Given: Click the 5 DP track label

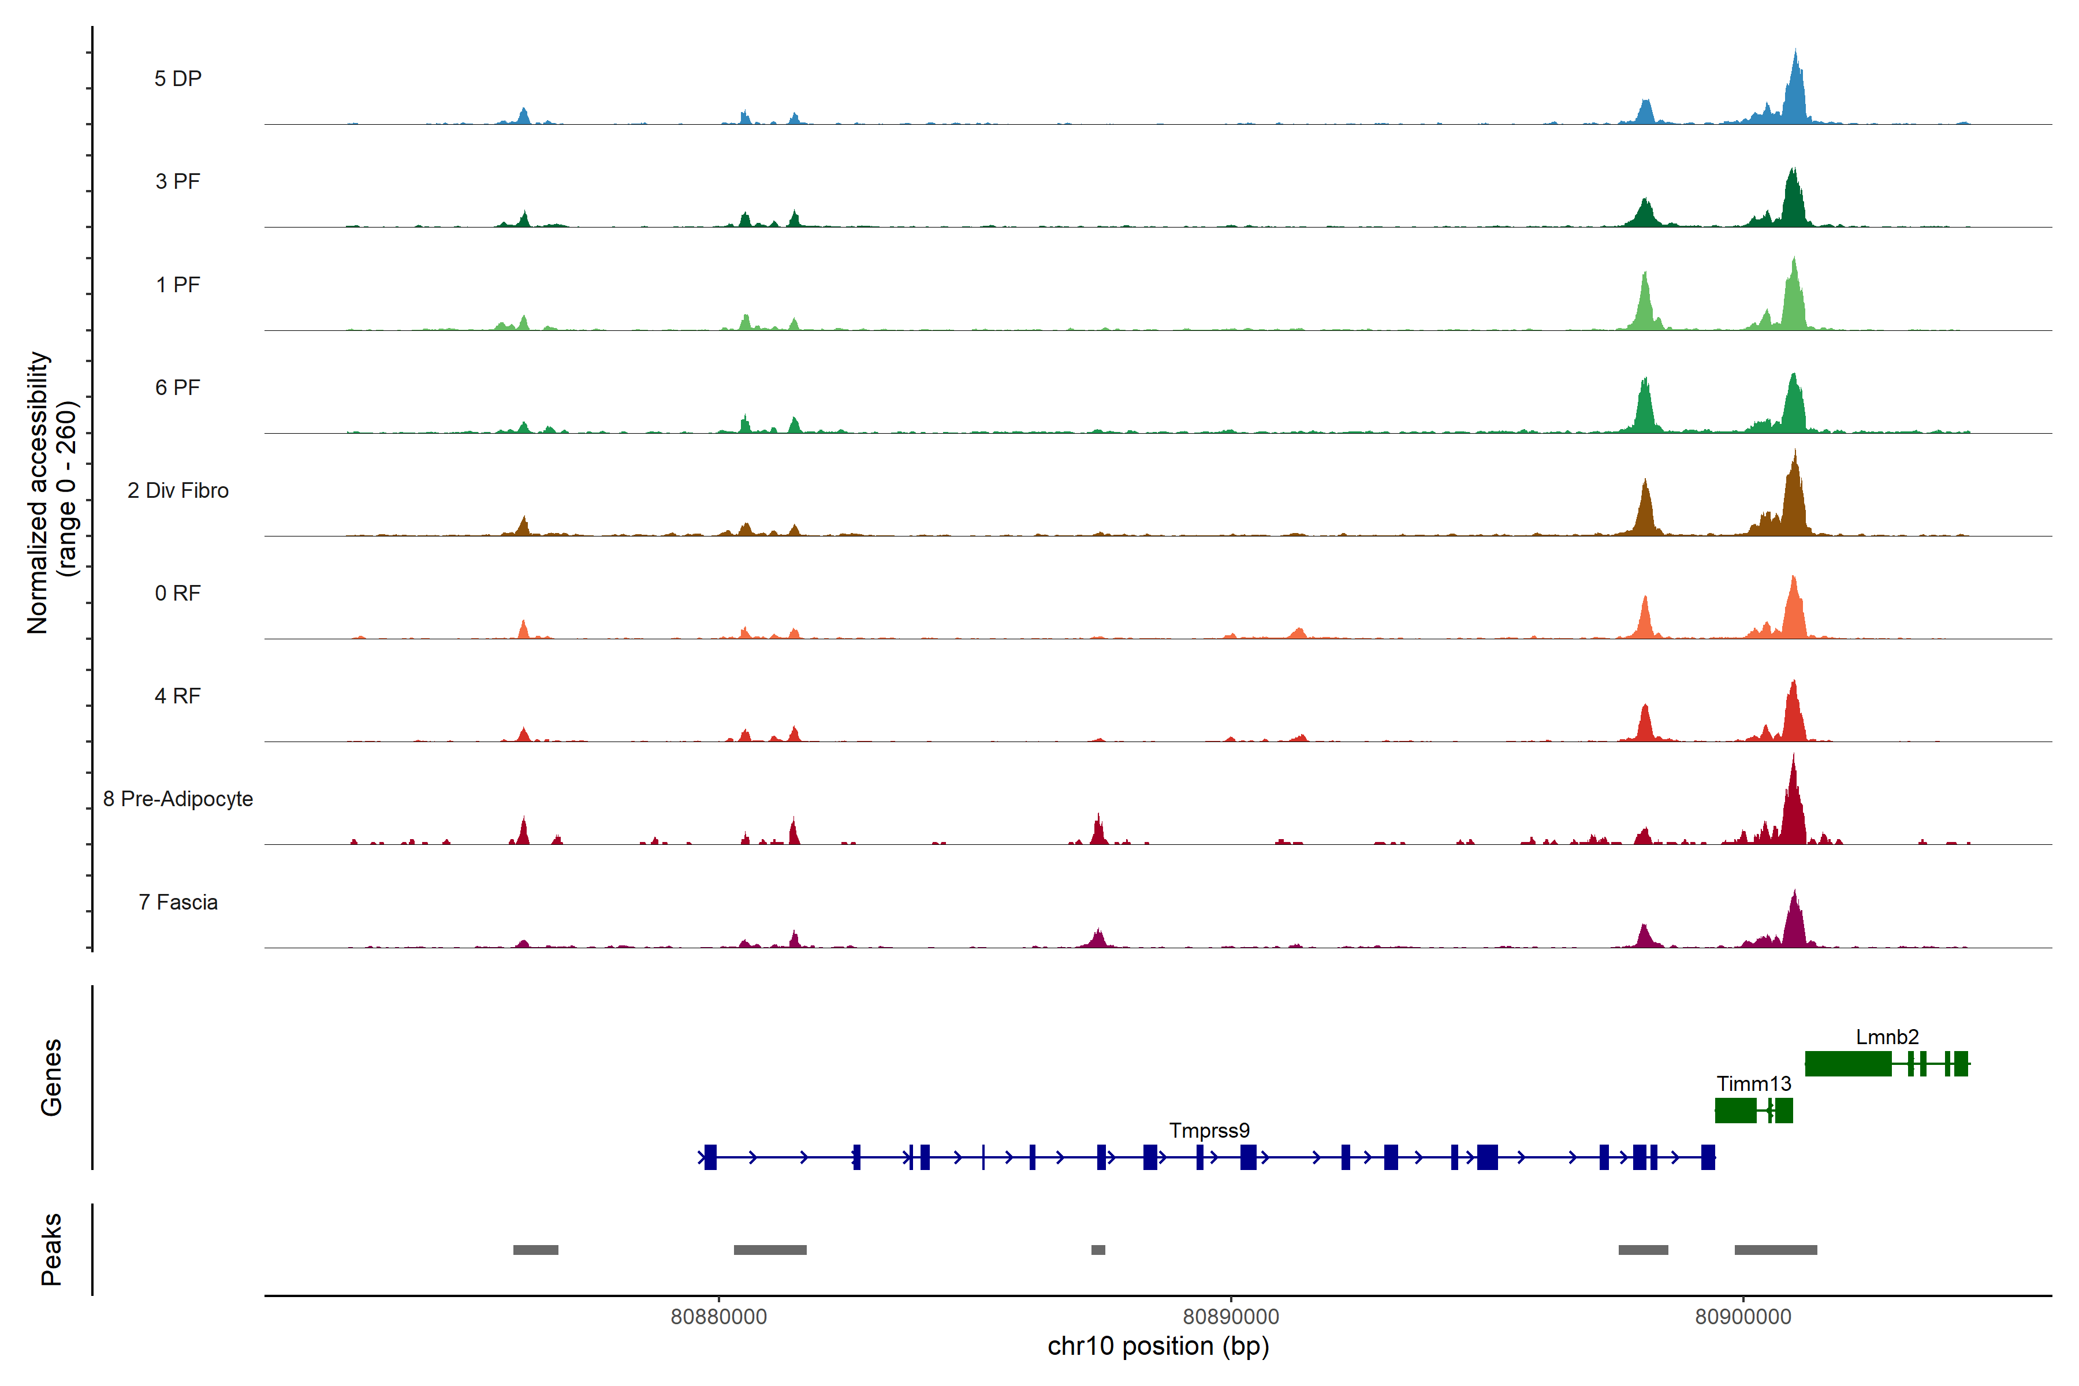Looking at the screenshot, I should click(178, 79).
